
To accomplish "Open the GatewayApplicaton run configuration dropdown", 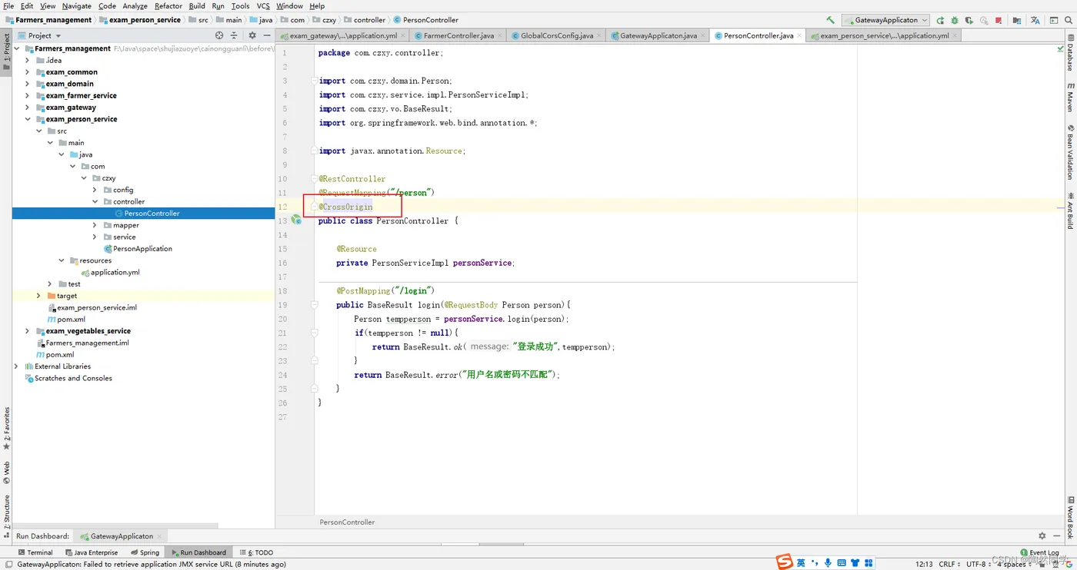I will tap(885, 20).
